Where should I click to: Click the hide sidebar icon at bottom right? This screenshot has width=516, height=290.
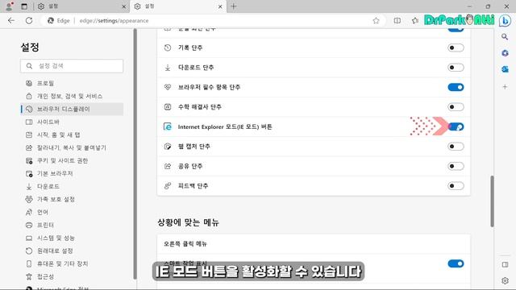tap(505, 264)
